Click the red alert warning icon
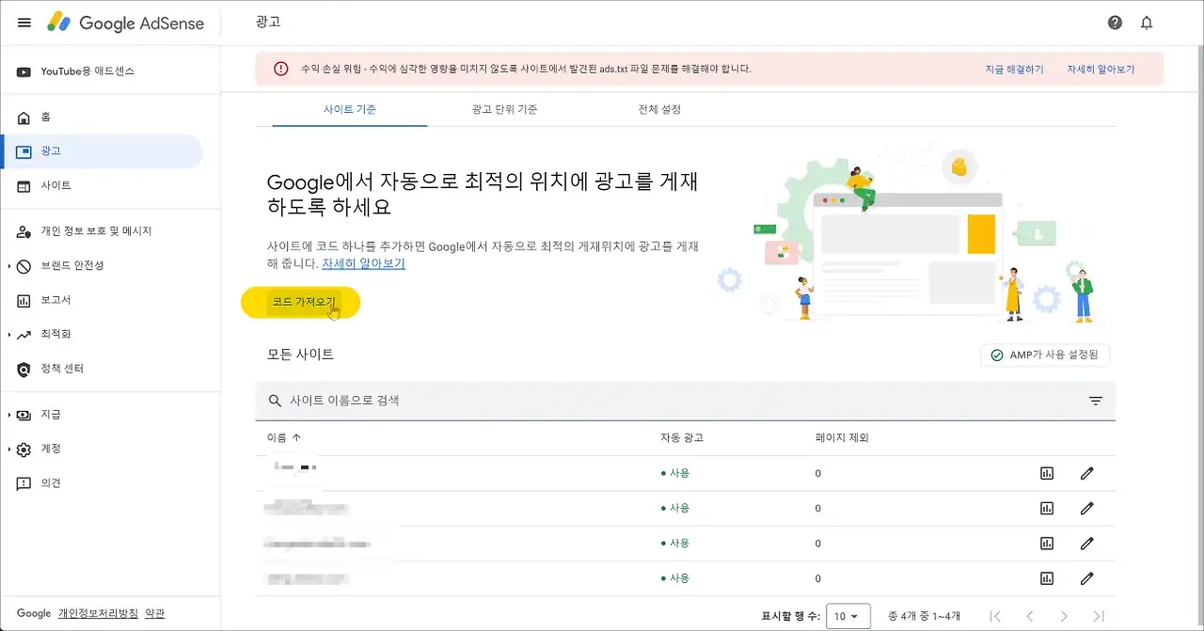 coord(280,69)
